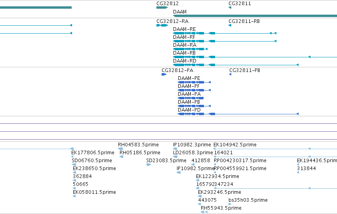Select the DAAM-RF transcript label
This screenshot has width=337, height=214.
click(184, 37)
